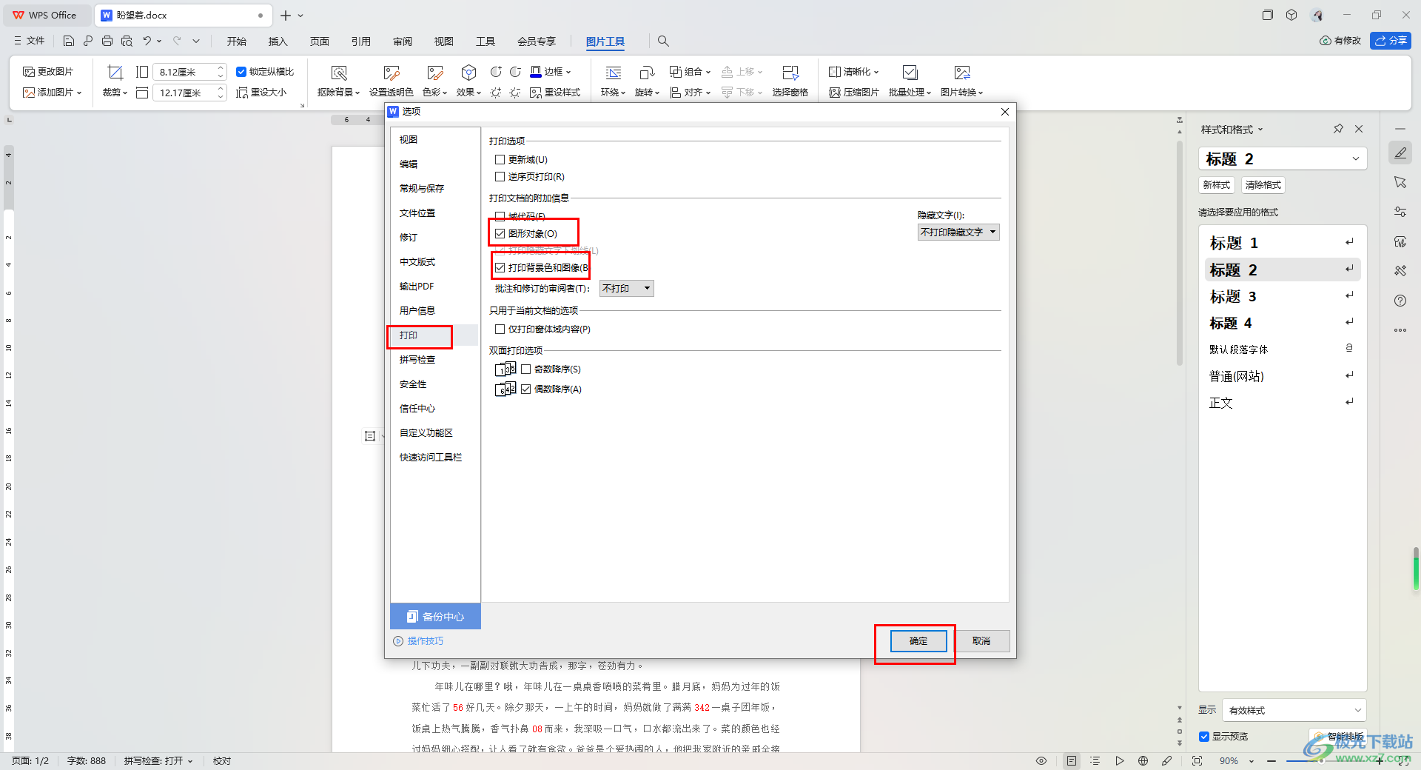Open the spell check status dropdown

pos(158,760)
